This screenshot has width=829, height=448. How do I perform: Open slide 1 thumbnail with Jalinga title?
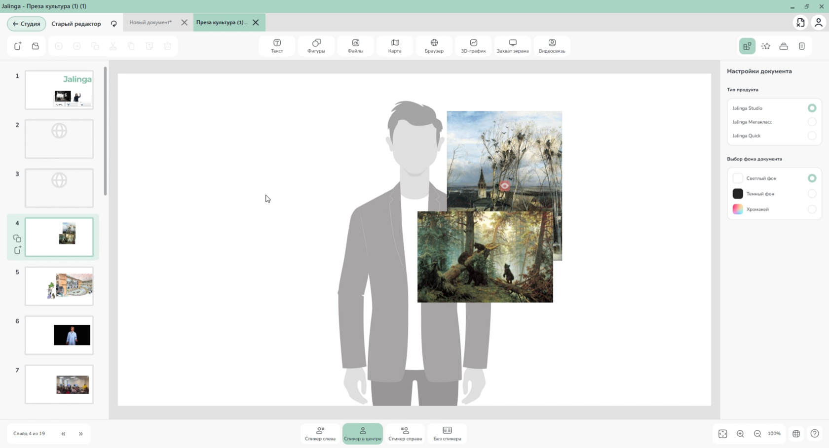coord(59,90)
